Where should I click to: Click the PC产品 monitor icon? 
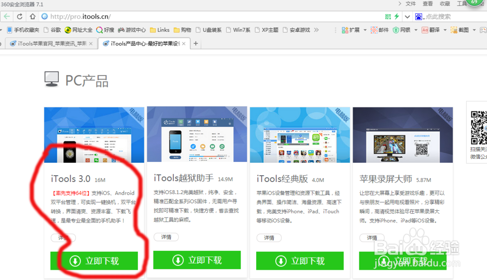(x=52, y=79)
